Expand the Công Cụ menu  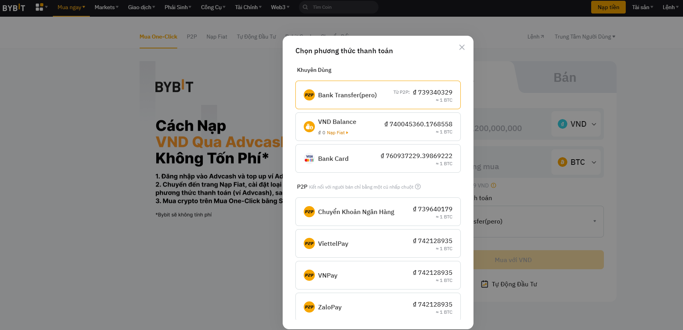(x=213, y=7)
